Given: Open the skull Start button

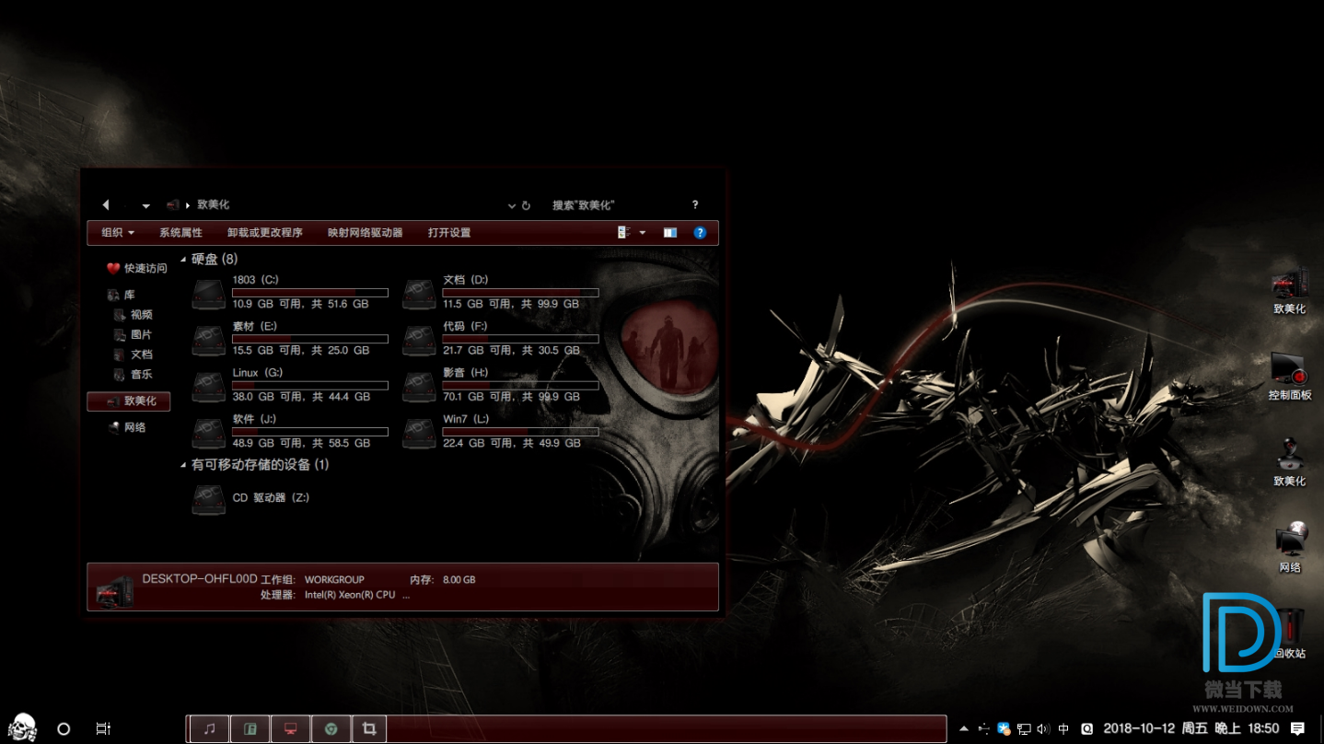Looking at the screenshot, I should [22, 727].
